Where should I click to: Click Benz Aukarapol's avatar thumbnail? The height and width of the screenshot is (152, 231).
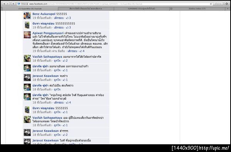[x=27, y=16]
